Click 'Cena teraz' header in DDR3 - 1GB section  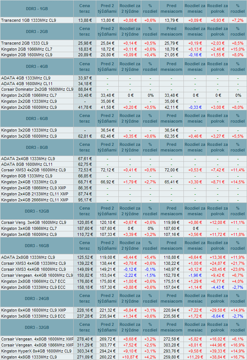pos(85,9)
